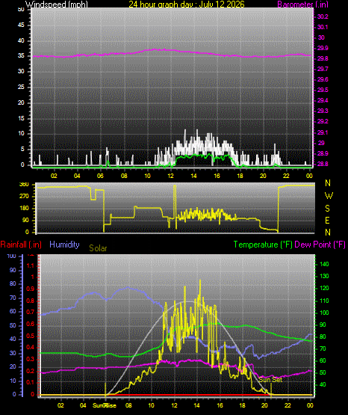The width and height of the screenshot is (348, 415).
Task: Click the Windspeed (mph) axis title
Action: tap(57, 4)
